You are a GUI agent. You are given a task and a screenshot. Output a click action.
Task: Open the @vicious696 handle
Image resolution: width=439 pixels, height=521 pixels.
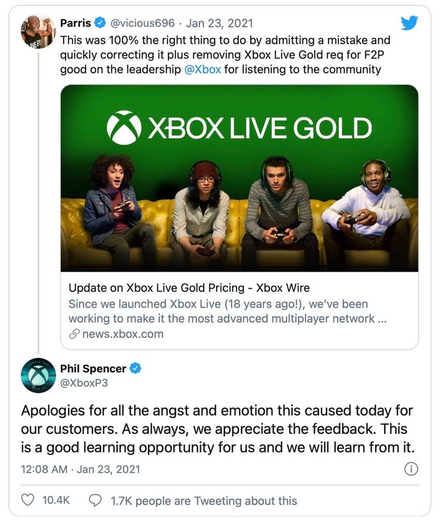coord(142,23)
